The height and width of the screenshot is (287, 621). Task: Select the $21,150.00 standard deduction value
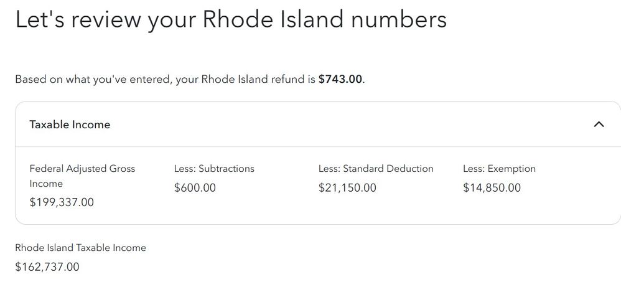click(347, 187)
